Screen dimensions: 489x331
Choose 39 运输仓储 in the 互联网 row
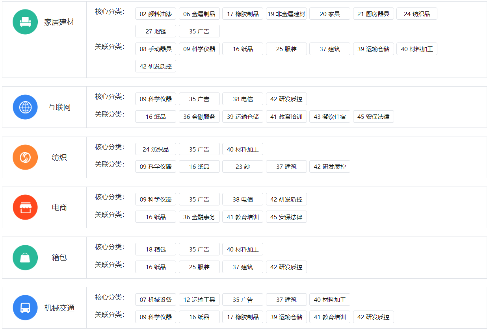(243, 116)
